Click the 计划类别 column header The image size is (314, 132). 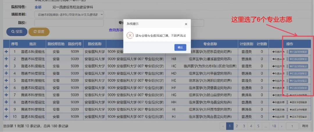(x=246, y=44)
